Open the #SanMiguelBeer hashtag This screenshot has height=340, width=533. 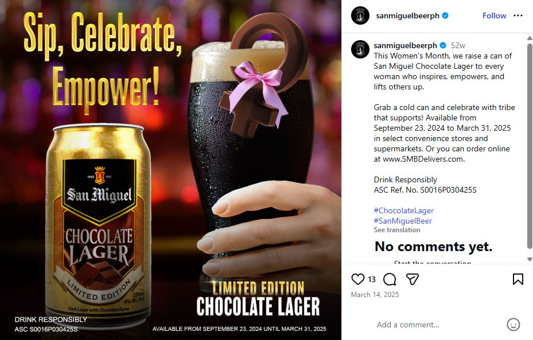(403, 221)
